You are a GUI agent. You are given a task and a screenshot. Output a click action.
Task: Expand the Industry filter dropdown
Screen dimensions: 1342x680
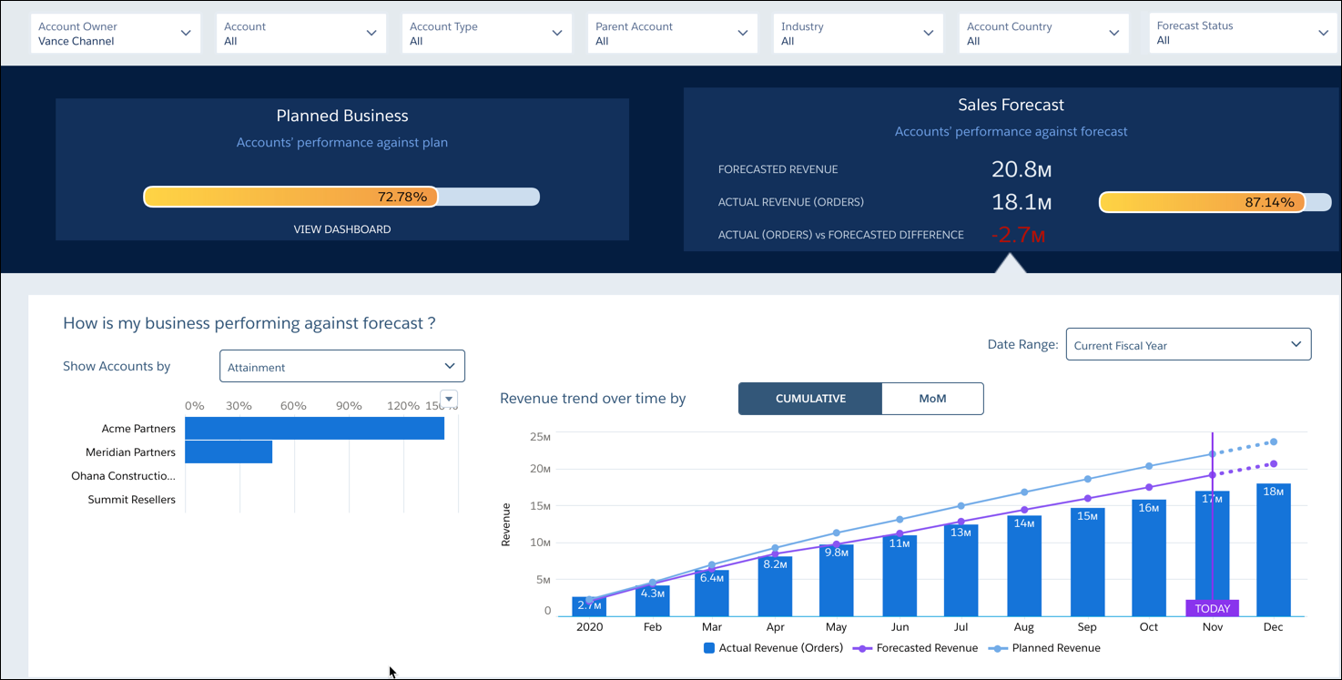(x=859, y=34)
